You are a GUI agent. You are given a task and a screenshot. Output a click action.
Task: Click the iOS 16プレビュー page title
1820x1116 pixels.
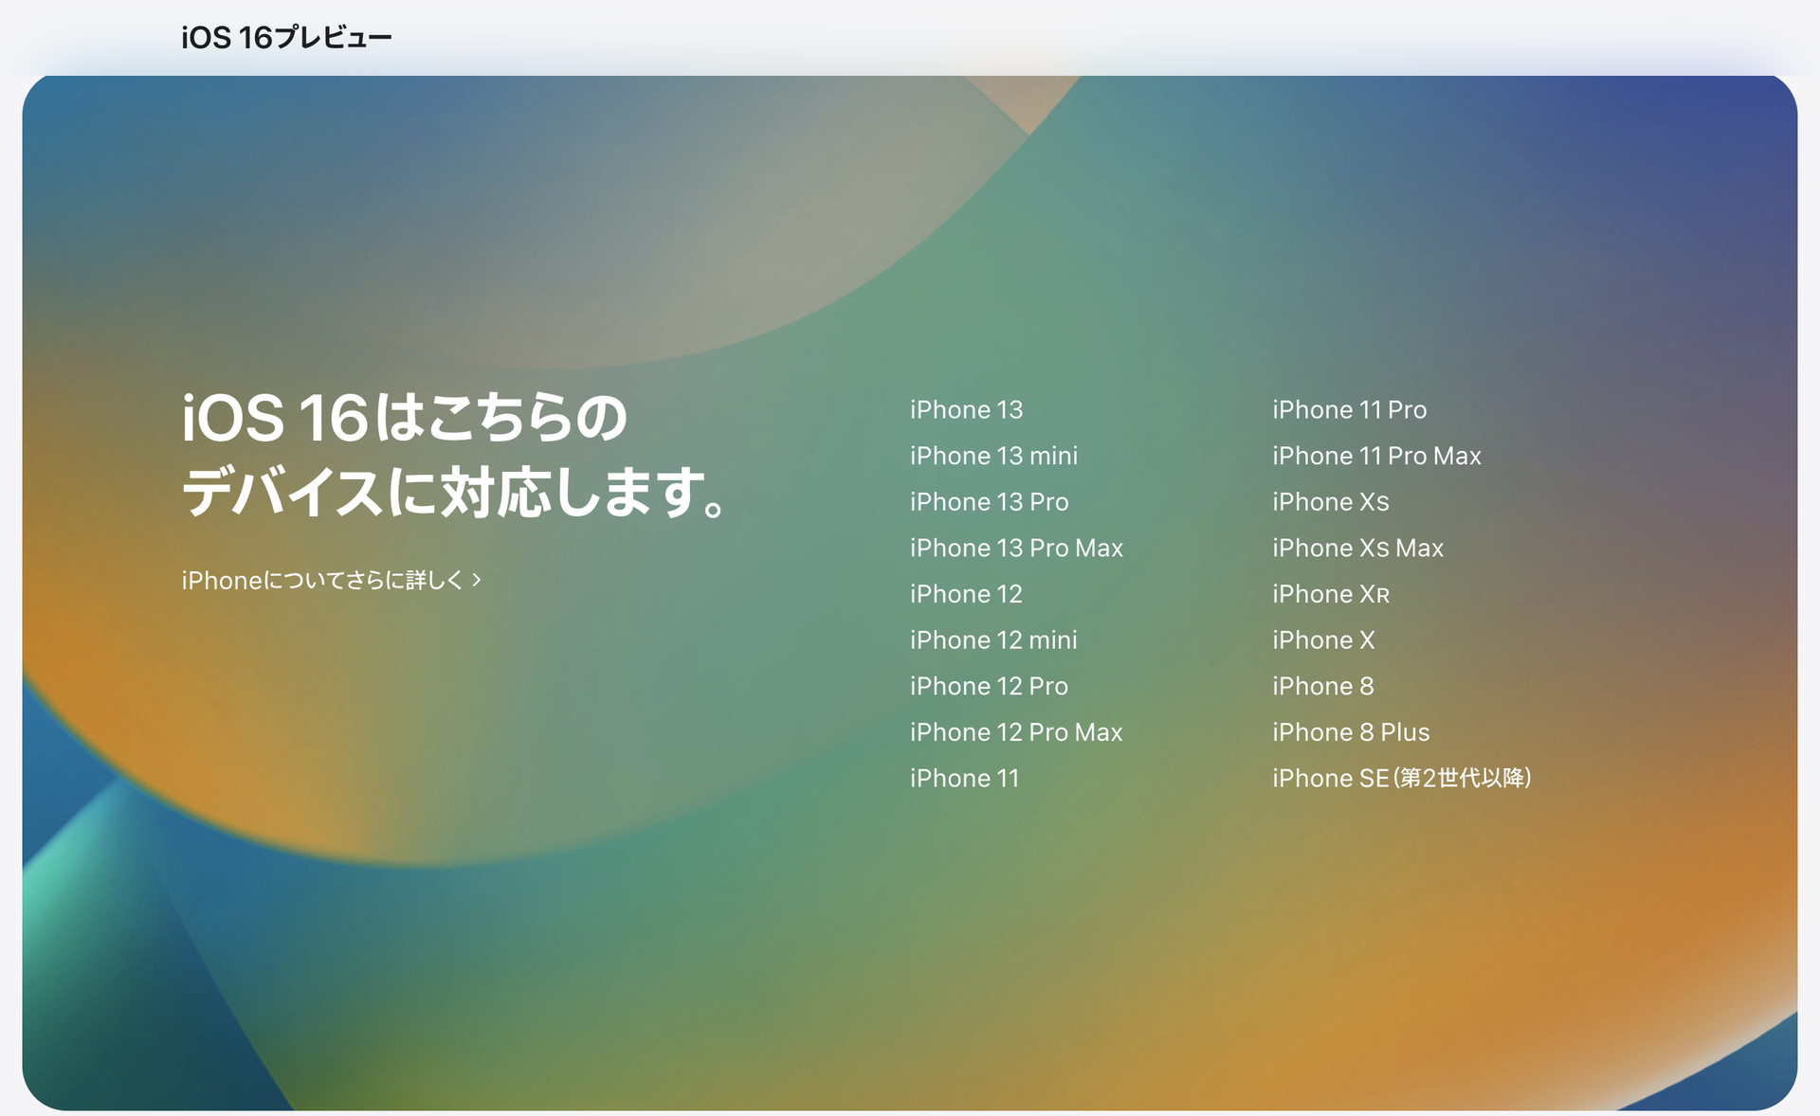(x=286, y=38)
